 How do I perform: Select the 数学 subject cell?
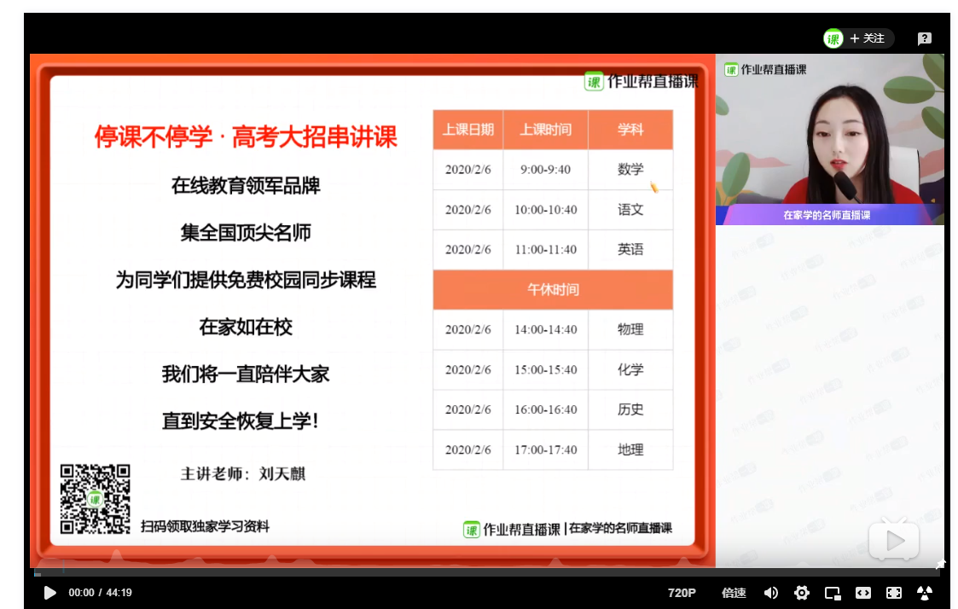630,169
